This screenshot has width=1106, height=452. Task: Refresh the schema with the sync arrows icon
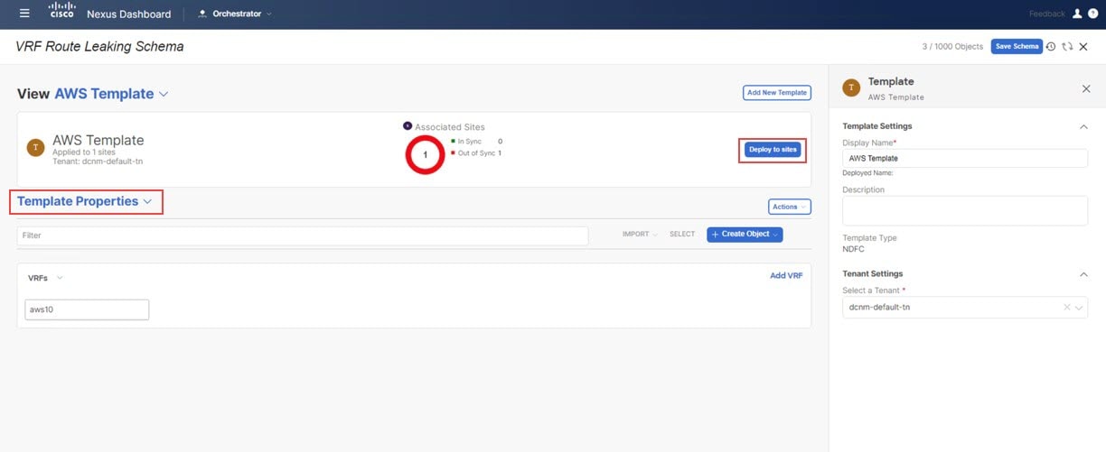click(x=1067, y=46)
